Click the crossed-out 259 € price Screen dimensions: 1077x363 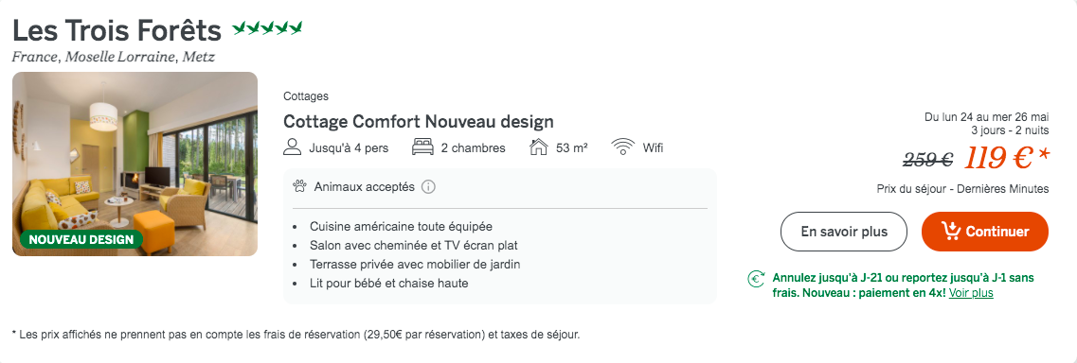tap(927, 161)
